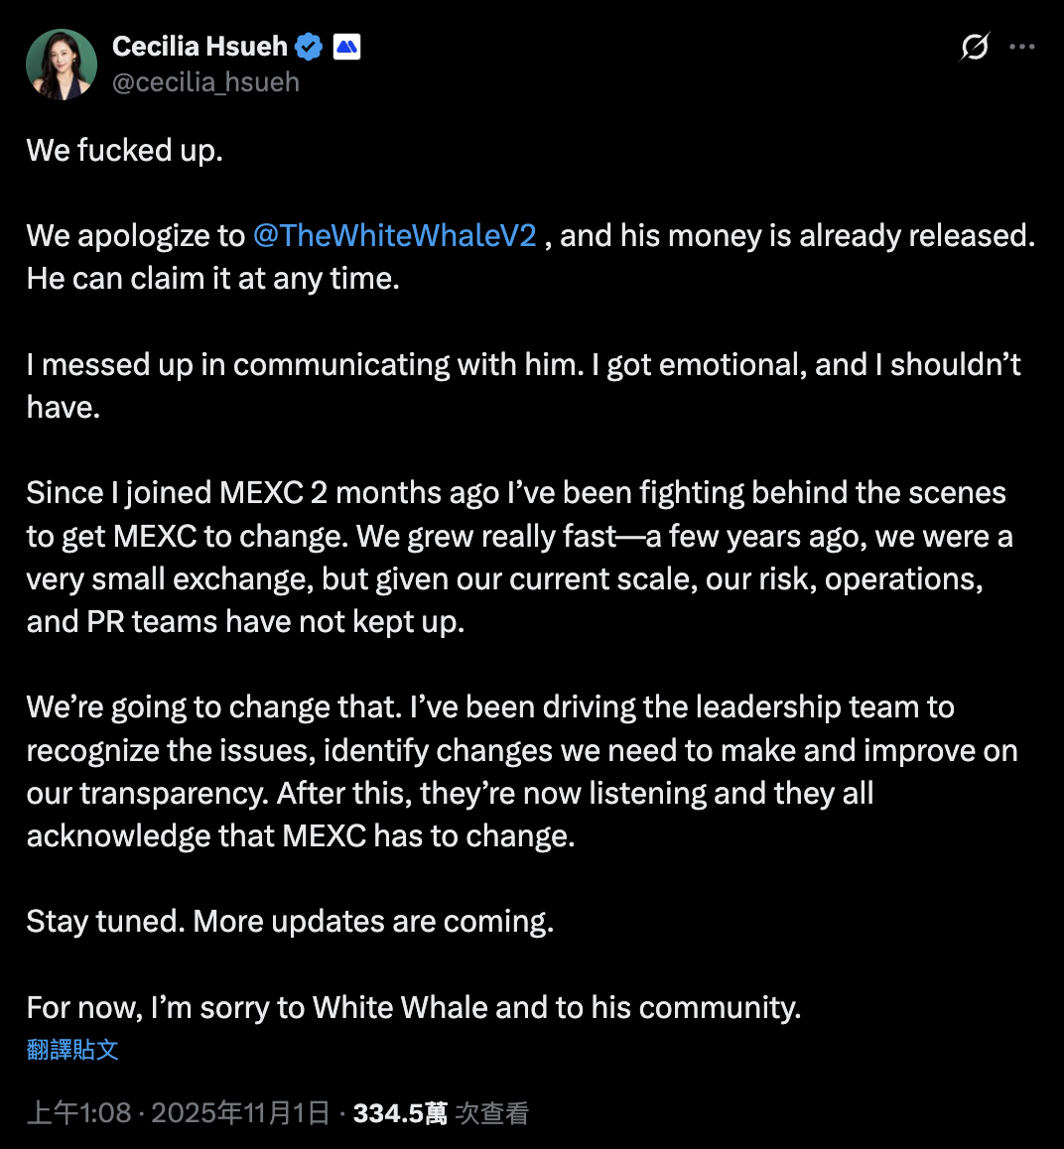The image size is (1064, 1149).
Task: Click the 2025年11月1日 date link
Action: (x=246, y=1112)
